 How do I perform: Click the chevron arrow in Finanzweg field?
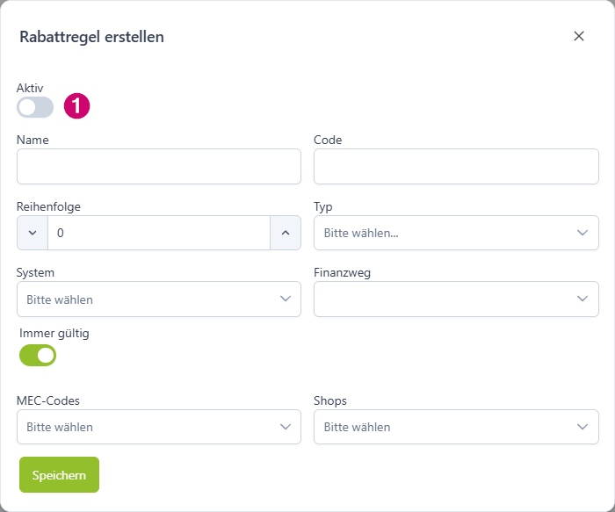tap(582, 299)
